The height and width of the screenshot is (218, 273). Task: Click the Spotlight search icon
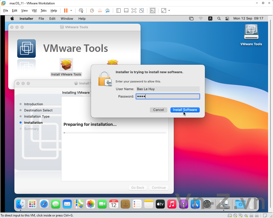pyautogui.click(x=219, y=18)
